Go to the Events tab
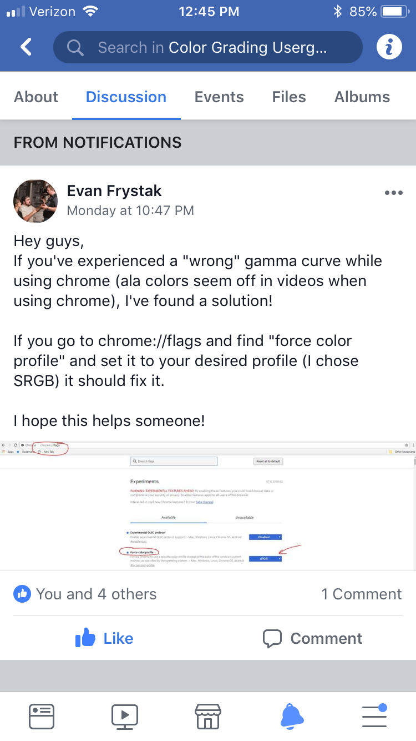The height and width of the screenshot is (741, 416). coord(219,97)
